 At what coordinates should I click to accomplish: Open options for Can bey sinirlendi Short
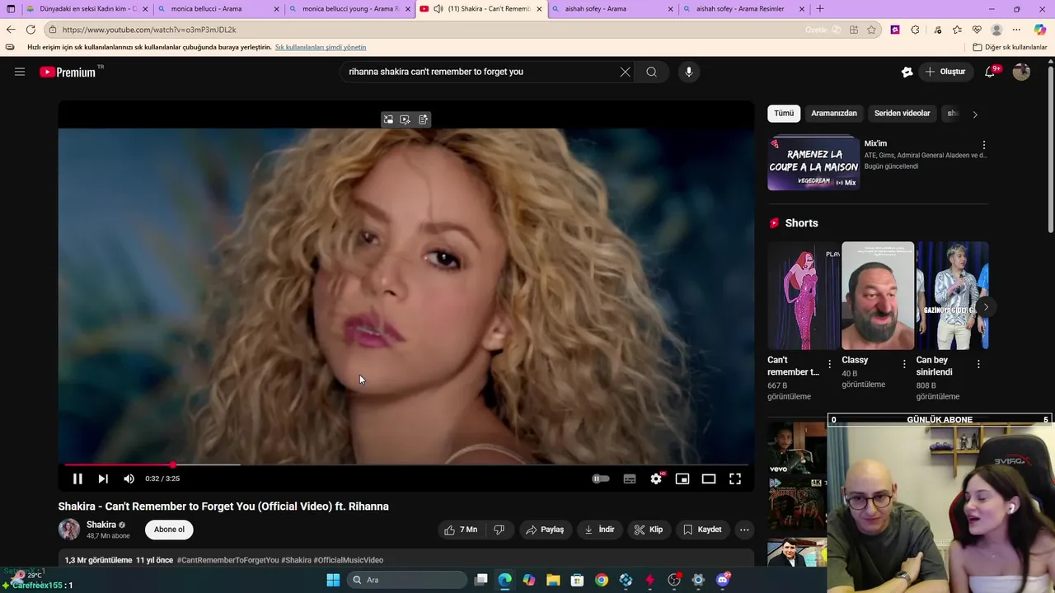(978, 364)
